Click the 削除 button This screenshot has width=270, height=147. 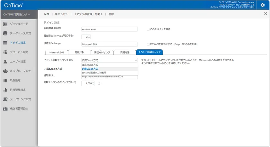[111, 14]
